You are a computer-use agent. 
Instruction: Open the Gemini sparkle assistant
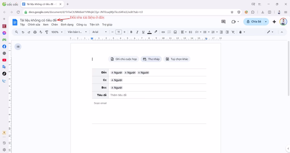[x=274, y=21]
